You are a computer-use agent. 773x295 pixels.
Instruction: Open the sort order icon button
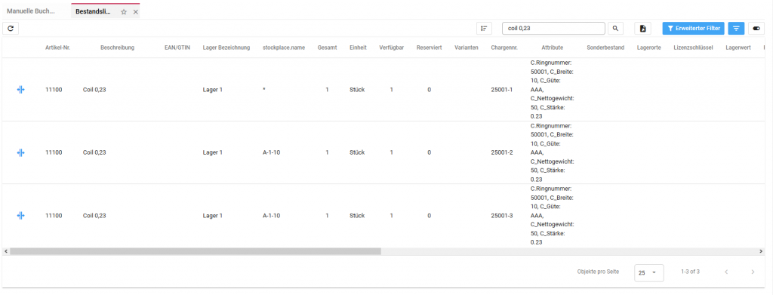pyautogui.click(x=485, y=29)
